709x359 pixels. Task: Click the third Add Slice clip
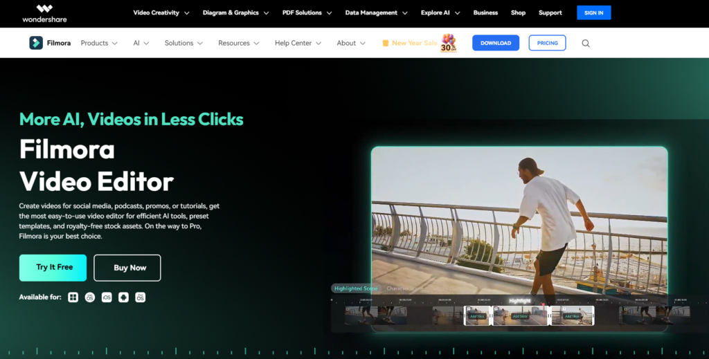pos(572,315)
